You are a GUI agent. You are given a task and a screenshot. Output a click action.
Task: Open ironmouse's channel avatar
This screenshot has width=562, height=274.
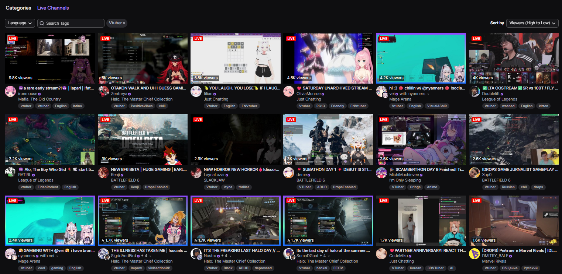click(x=10, y=91)
